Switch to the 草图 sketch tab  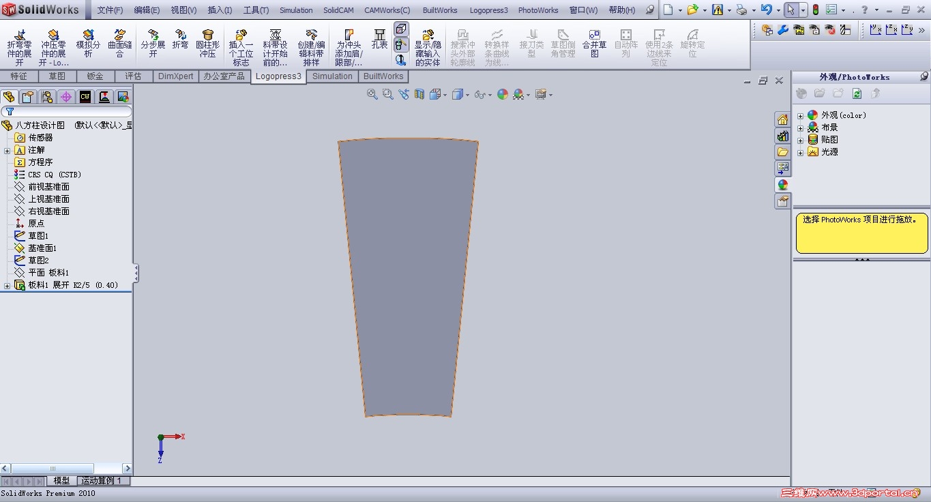(x=57, y=76)
